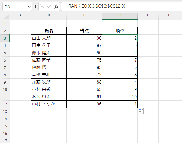Click the Insert Function fx icon
Screen dimensions: 182x143
(x=56, y=6)
